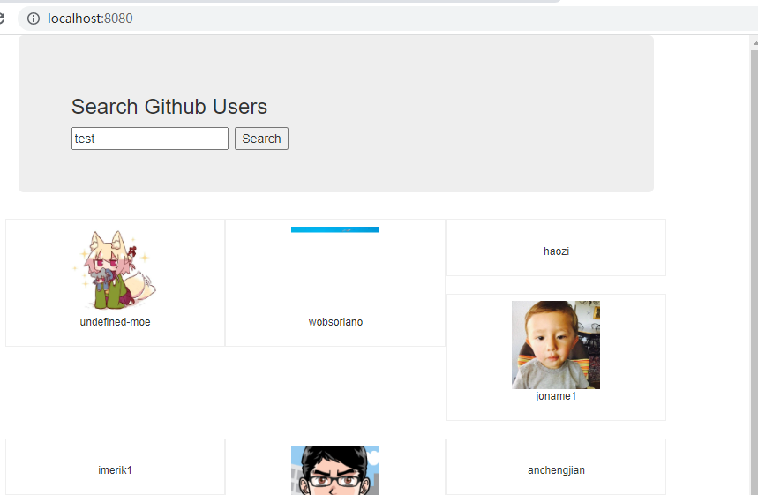This screenshot has height=495, width=758.
Task: Click the scrollbar's up arrow
Action: tap(754, 42)
